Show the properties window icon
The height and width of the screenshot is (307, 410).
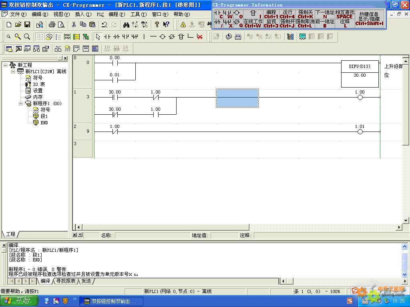click(x=46, y=48)
